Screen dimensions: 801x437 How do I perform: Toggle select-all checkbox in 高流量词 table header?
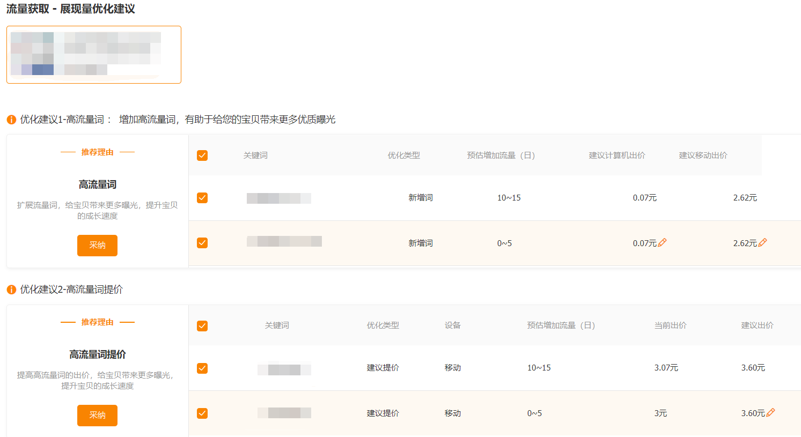(202, 155)
